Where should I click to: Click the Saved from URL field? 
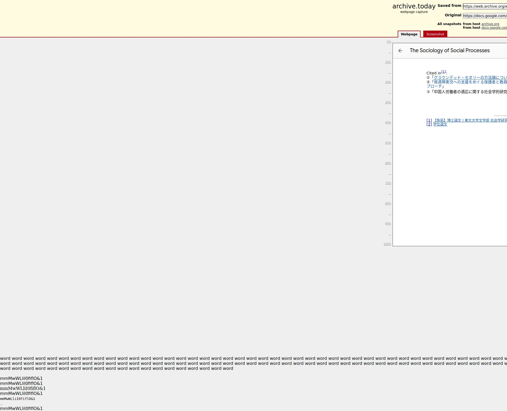tap(485, 6)
